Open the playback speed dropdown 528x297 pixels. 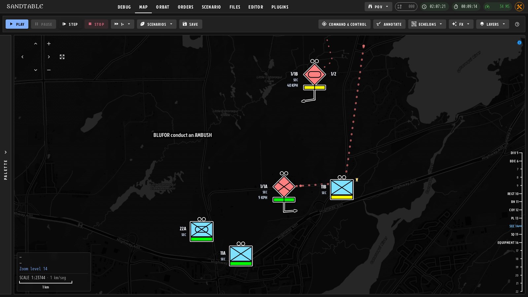coord(122,24)
